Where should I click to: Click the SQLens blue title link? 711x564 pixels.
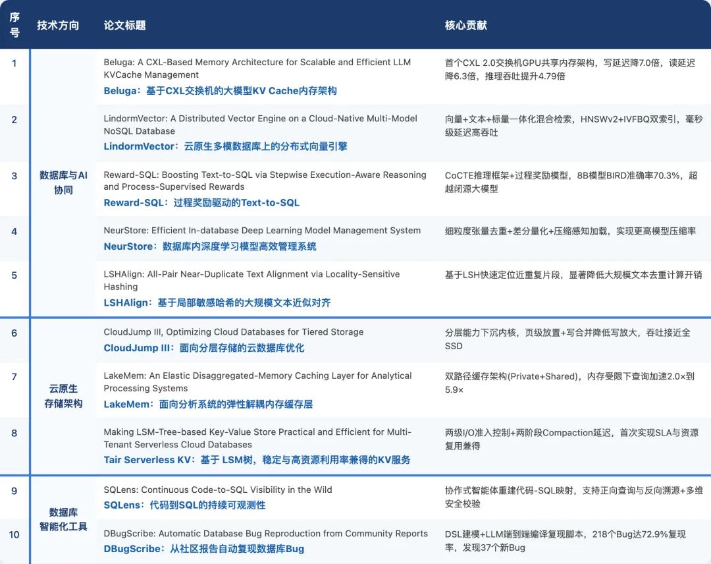(x=184, y=505)
